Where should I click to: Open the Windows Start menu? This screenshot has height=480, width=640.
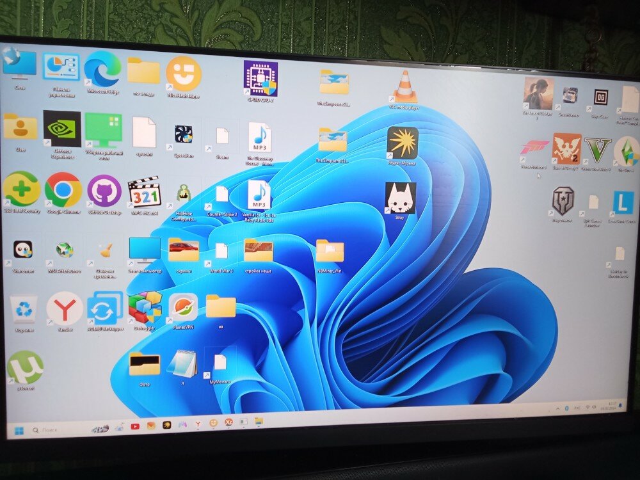19,430
